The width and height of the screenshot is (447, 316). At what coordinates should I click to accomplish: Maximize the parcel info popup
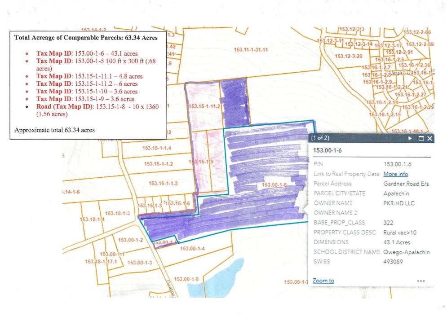click(421, 139)
